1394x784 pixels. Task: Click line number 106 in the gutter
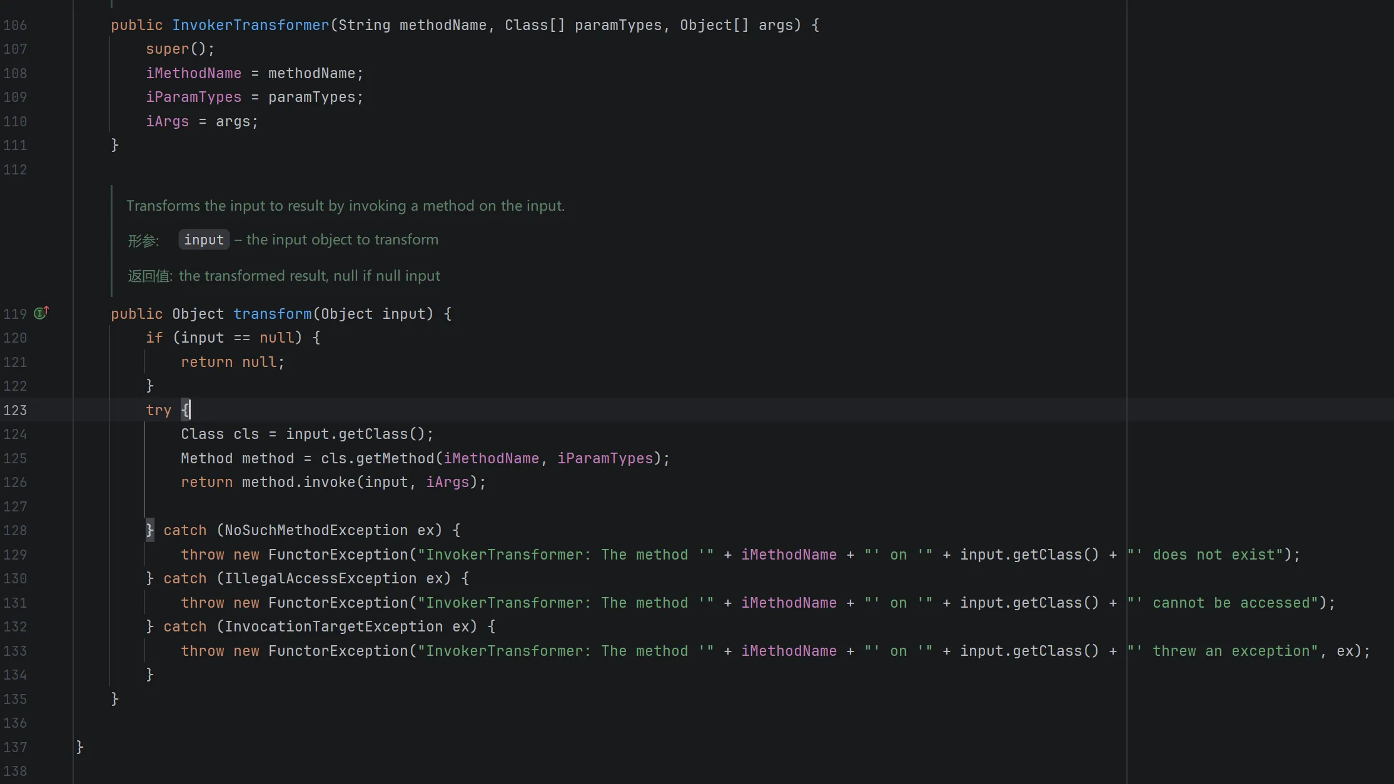click(x=15, y=25)
